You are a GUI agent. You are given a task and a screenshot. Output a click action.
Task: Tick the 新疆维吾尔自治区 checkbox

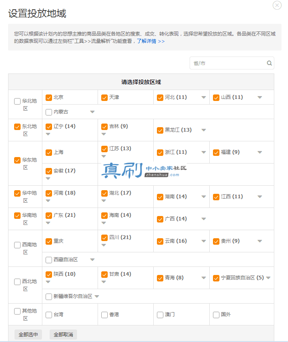49,297
